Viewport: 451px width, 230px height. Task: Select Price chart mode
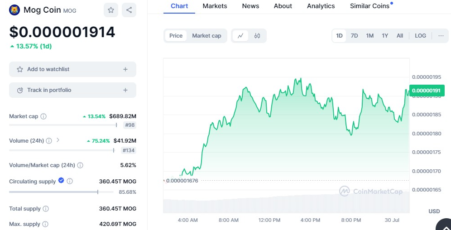[x=176, y=36]
